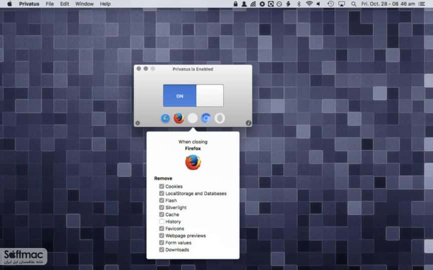
Task: Uncheck LocalStorage and Databases checkbox
Action: (x=161, y=193)
